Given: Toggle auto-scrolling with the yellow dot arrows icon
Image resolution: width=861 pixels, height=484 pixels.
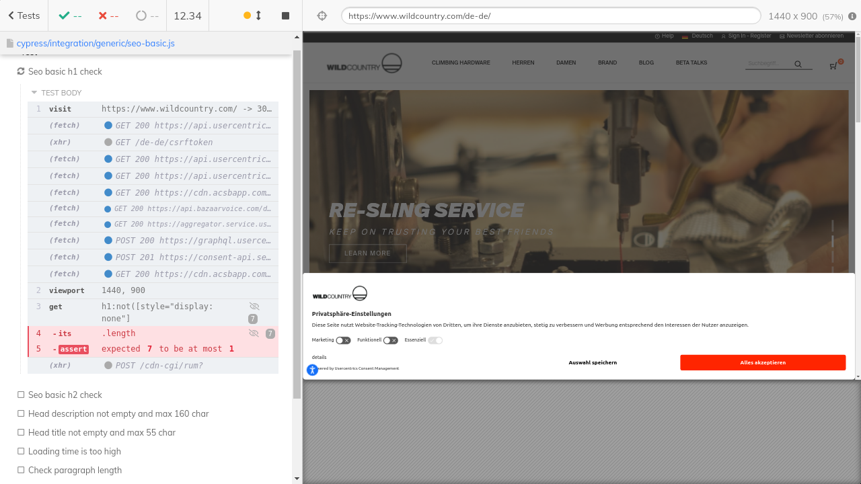Looking at the screenshot, I should [x=253, y=15].
